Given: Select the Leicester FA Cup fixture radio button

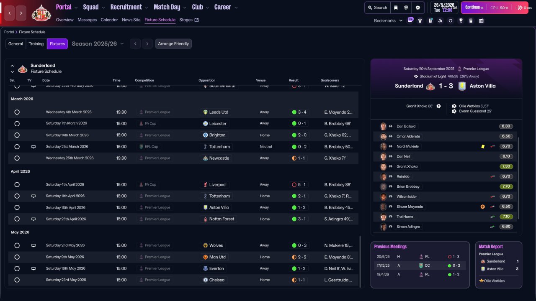Looking at the screenshot, I should [x=17, y=124].
